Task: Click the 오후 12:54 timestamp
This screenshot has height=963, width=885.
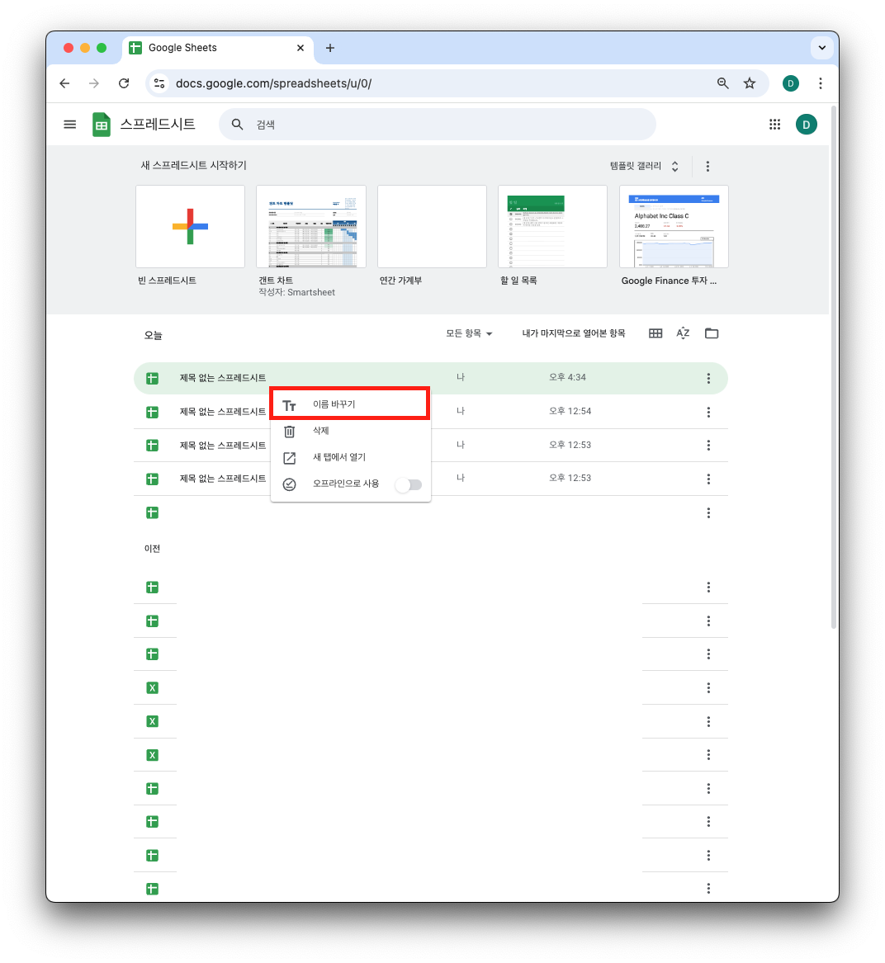Action: point(570,412)
